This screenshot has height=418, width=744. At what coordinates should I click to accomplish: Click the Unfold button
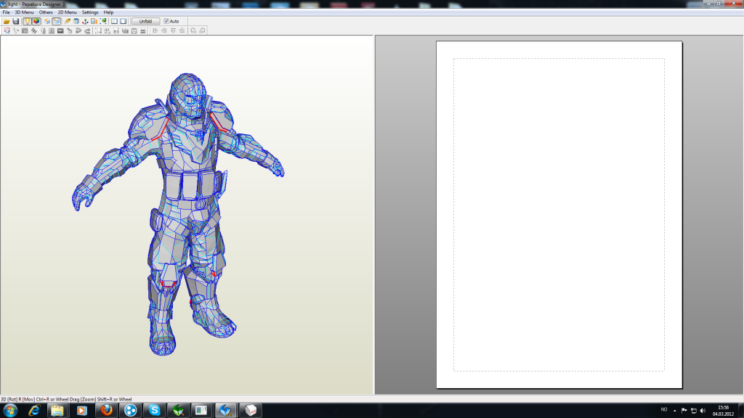coord(145,21)
